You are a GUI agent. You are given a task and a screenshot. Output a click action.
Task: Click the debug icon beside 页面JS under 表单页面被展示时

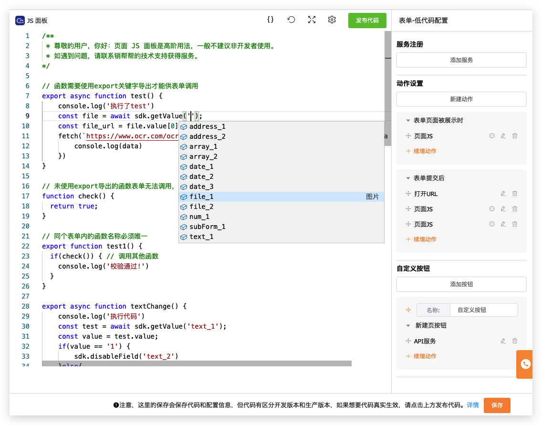(x=491, y=136)
